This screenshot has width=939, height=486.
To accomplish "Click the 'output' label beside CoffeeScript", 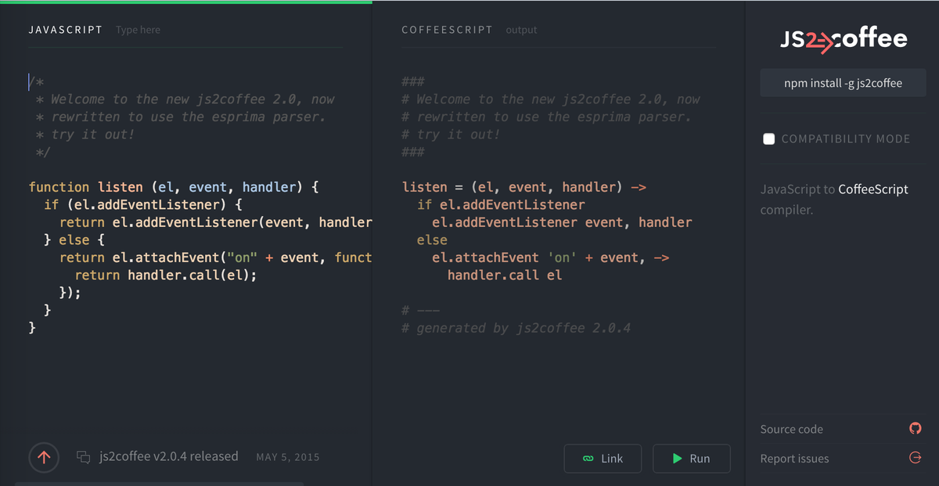I will 521,30.
